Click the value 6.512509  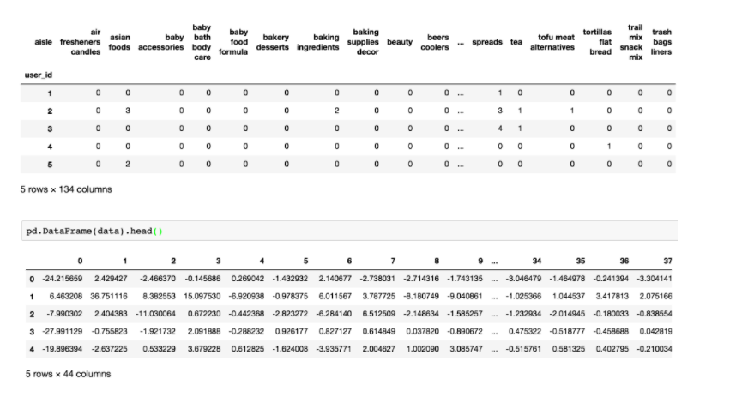(x=379, y=314)
